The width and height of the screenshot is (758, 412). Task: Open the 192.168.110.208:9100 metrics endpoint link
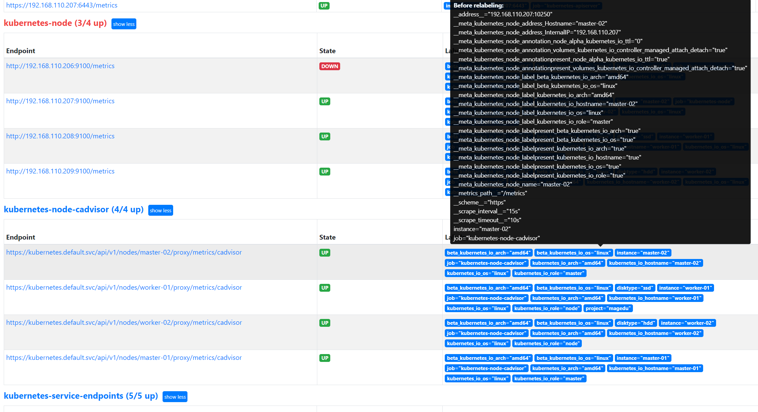pos(60,136)
